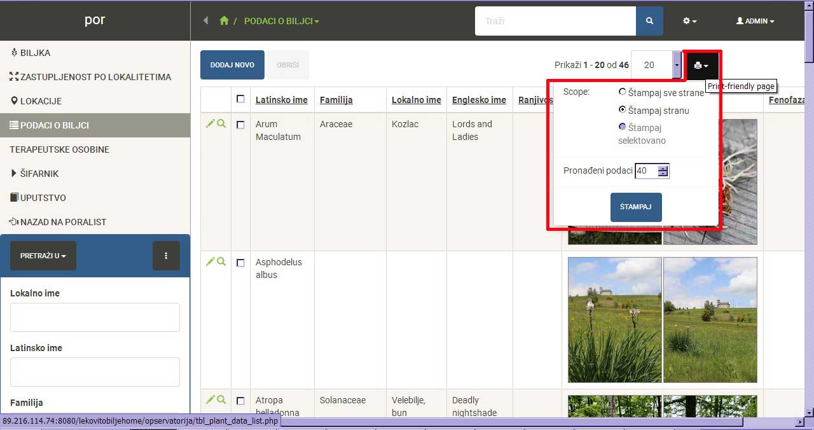Open the settings gear menu
This screenshot has height=430, width=814.
click(689, 21)
